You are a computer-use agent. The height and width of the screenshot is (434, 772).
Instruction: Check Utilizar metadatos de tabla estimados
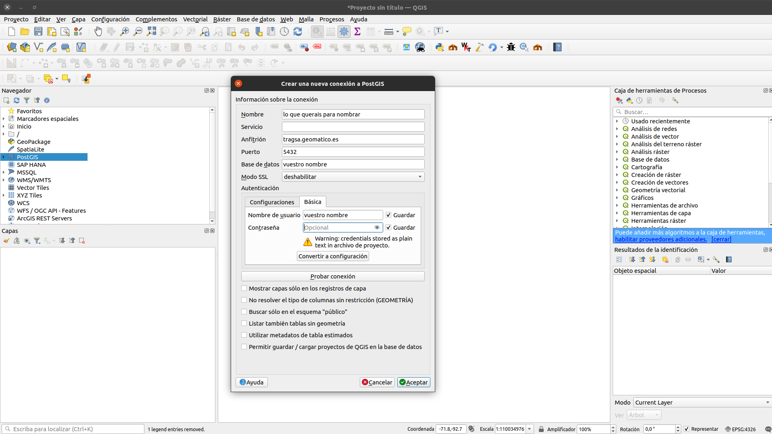(244, 335)
